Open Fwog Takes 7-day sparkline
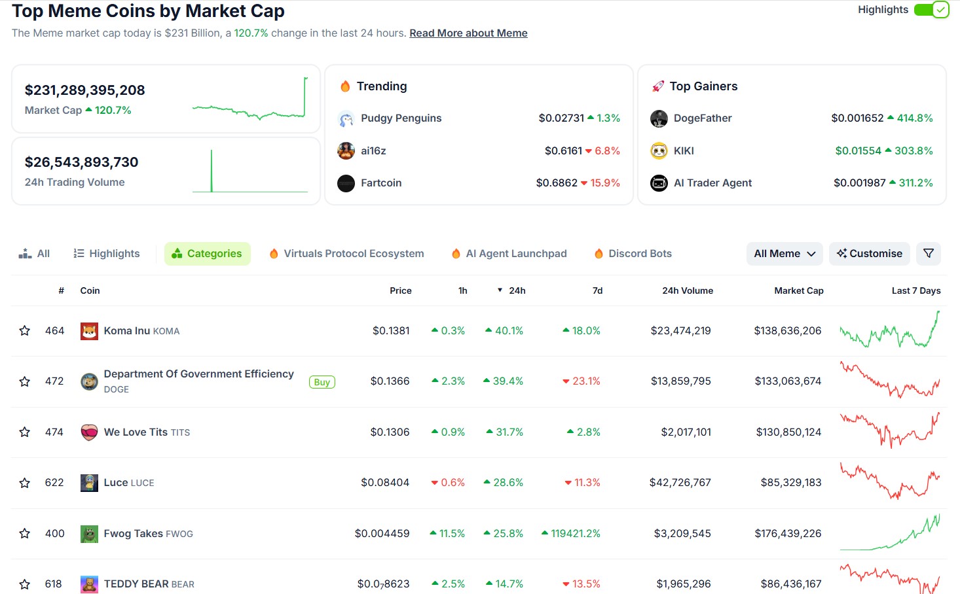 [x=890, y=533]
